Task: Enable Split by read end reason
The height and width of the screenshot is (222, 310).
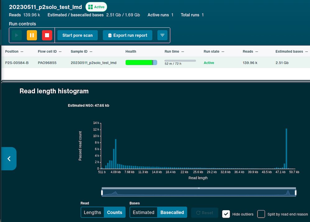Action: 261,214
